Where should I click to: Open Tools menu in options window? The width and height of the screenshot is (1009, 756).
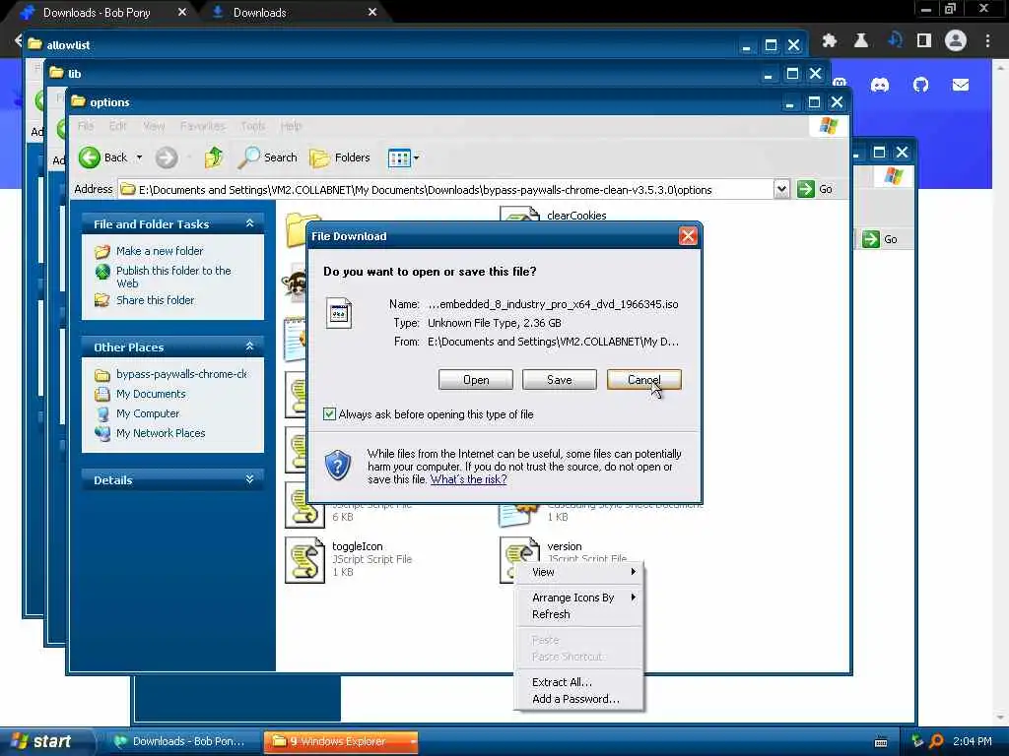pyautogui.click(x=253, y=126)
